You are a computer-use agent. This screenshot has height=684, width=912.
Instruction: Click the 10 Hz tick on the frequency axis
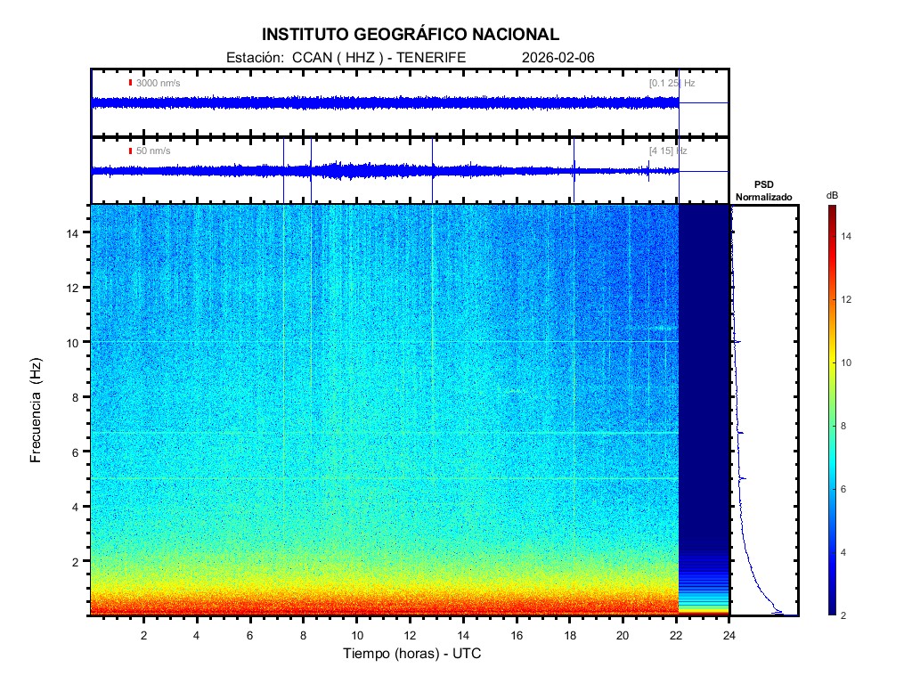[77, 342]
